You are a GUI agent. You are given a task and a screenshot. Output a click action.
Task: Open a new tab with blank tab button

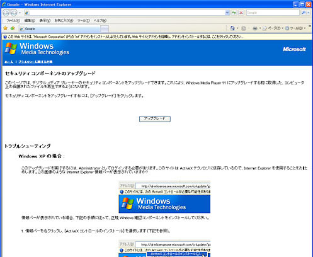(x=105, y=29)
